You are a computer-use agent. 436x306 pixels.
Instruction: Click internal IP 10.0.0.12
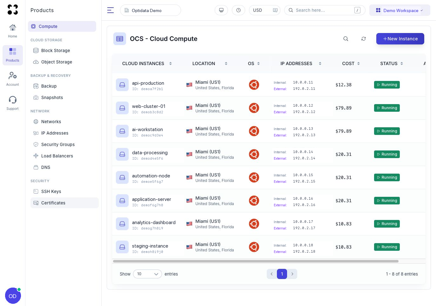[x=303, y=105]
